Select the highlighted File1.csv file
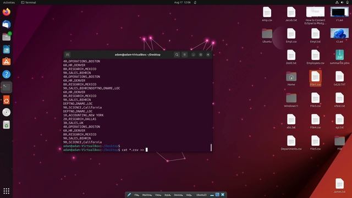 tap(315, 78)
